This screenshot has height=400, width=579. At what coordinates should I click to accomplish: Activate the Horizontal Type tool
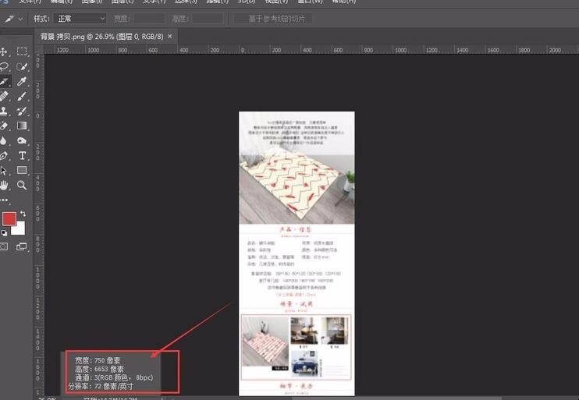[x=22, y=155]
